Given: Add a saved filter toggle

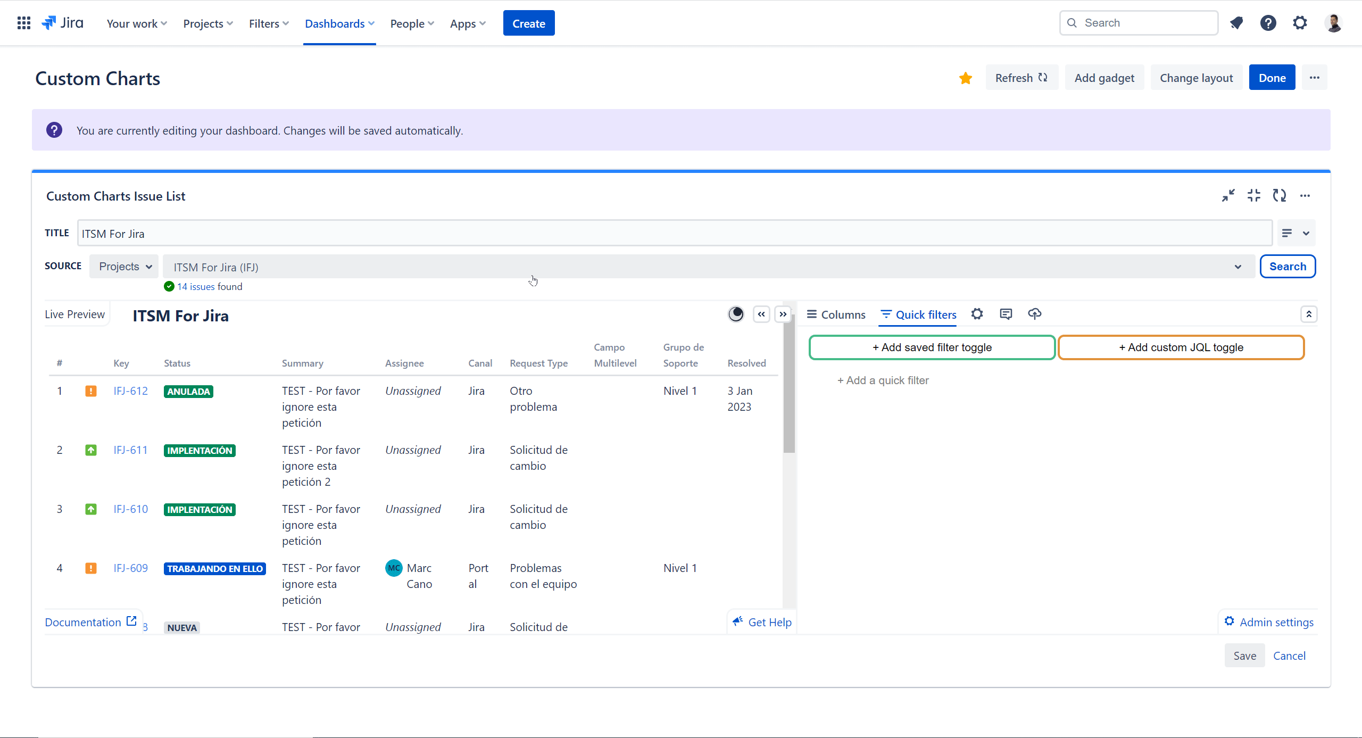Looking at the screenshot, I should tap(932, 347).
